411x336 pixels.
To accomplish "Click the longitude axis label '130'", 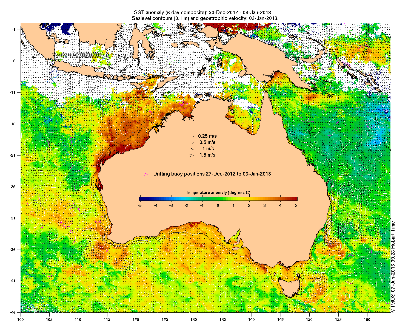I will click(194, 320).
